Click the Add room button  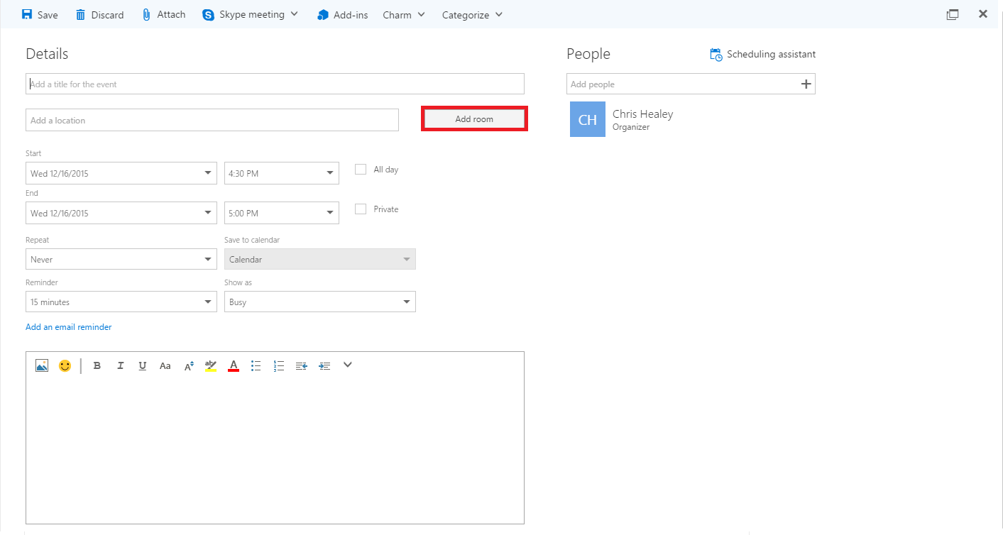tap(474, 119)
